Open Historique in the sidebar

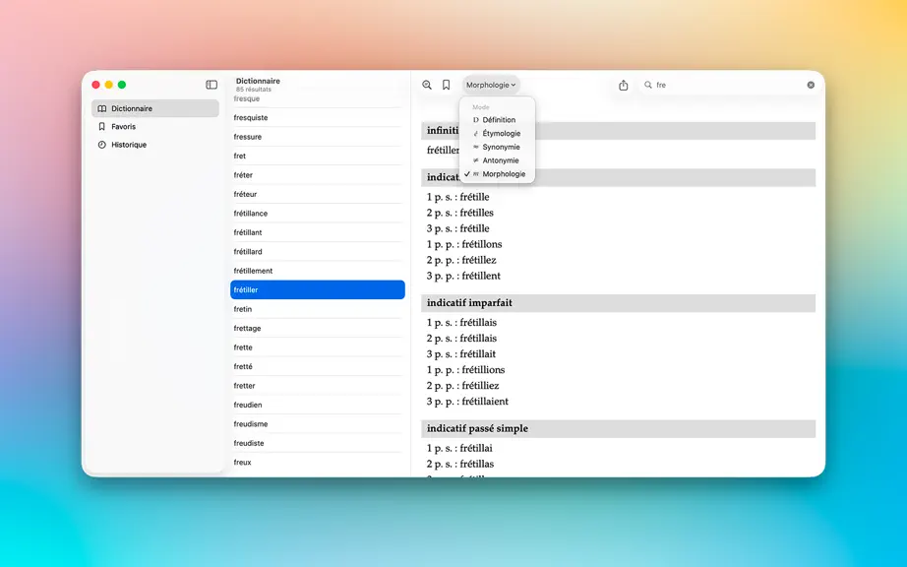tap(155, 145)
